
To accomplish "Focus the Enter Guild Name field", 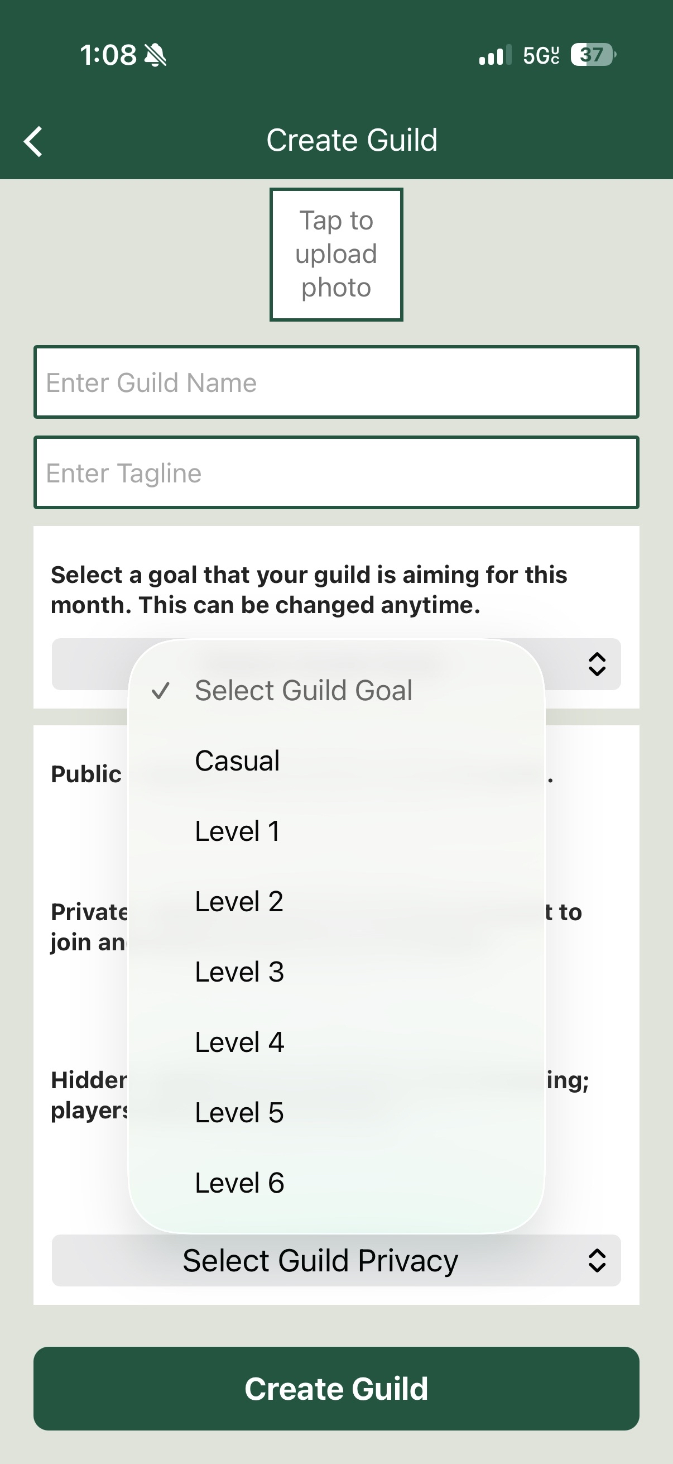I will [336, 382].
